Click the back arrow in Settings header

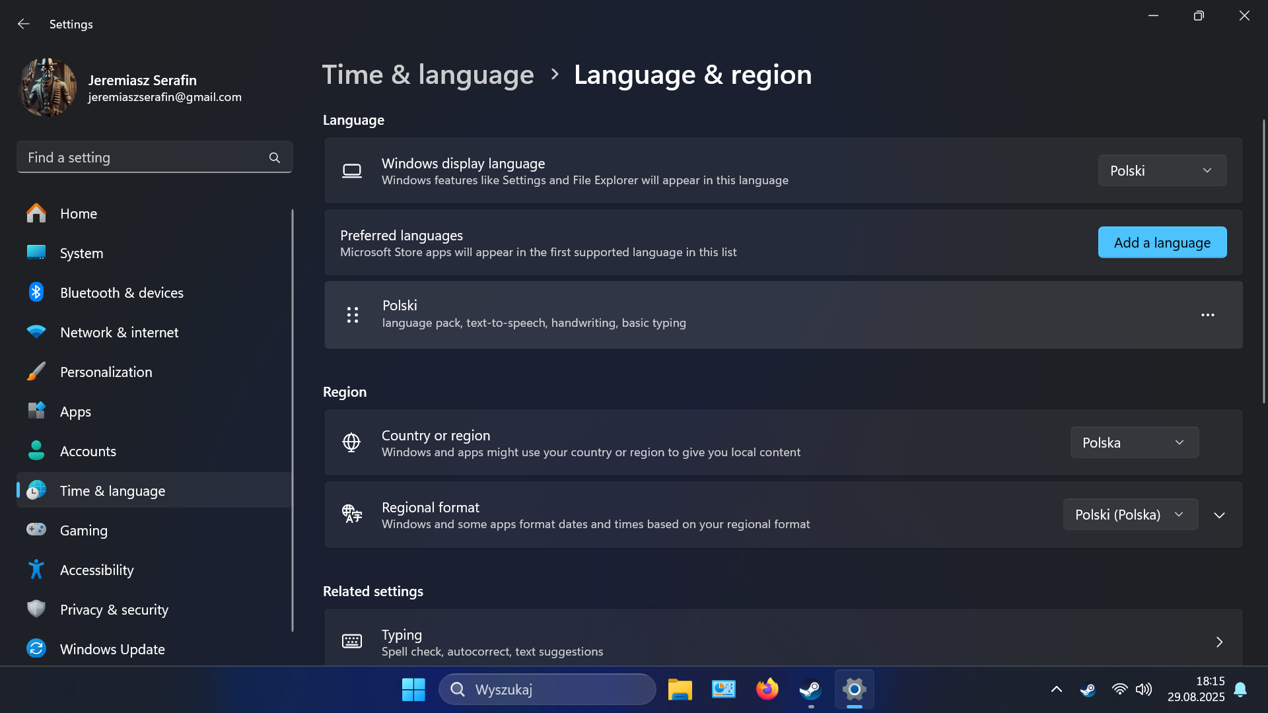point(24,24)
